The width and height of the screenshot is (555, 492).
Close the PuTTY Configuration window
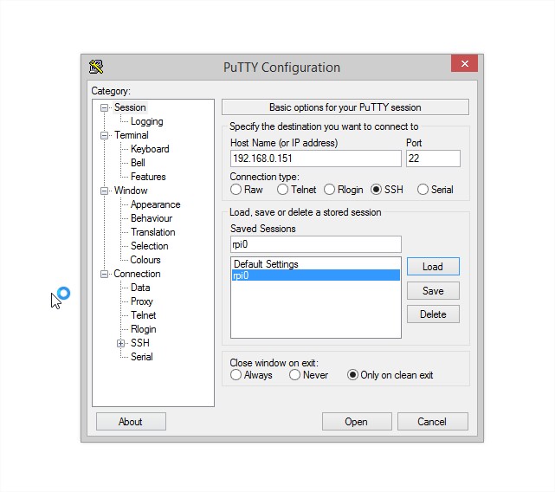464,63
